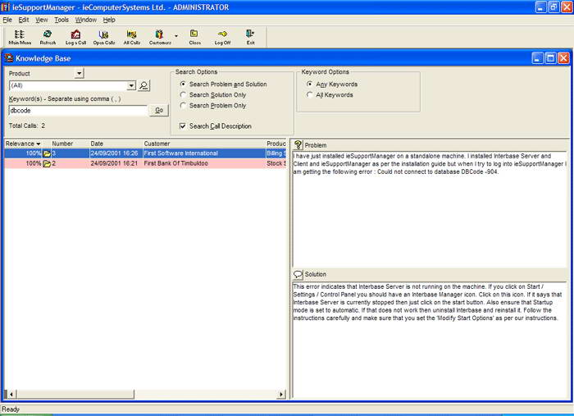Open the Help menu

pyautogui.click(x=109, y=20)
